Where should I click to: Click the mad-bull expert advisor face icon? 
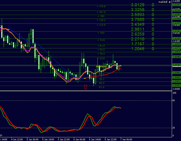[x=170, y=2]
